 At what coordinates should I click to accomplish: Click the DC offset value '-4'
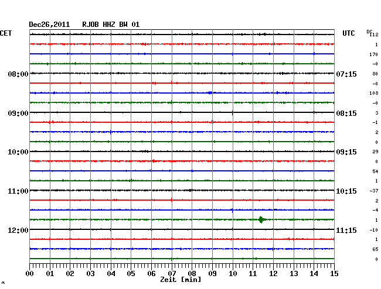point(375,210)
